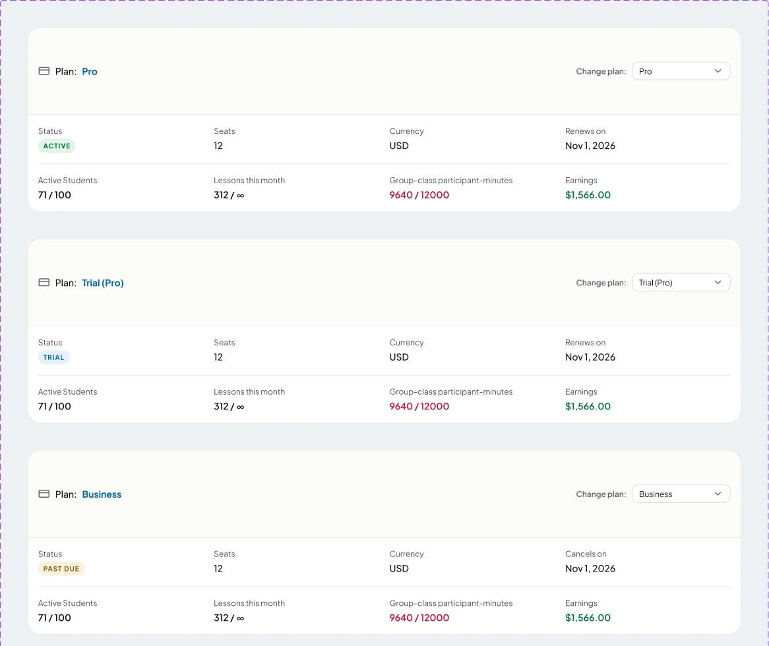769x646 pixels.
Task: Click $1,566.00 earnings in Business card
Action: [x=588, y=618]
